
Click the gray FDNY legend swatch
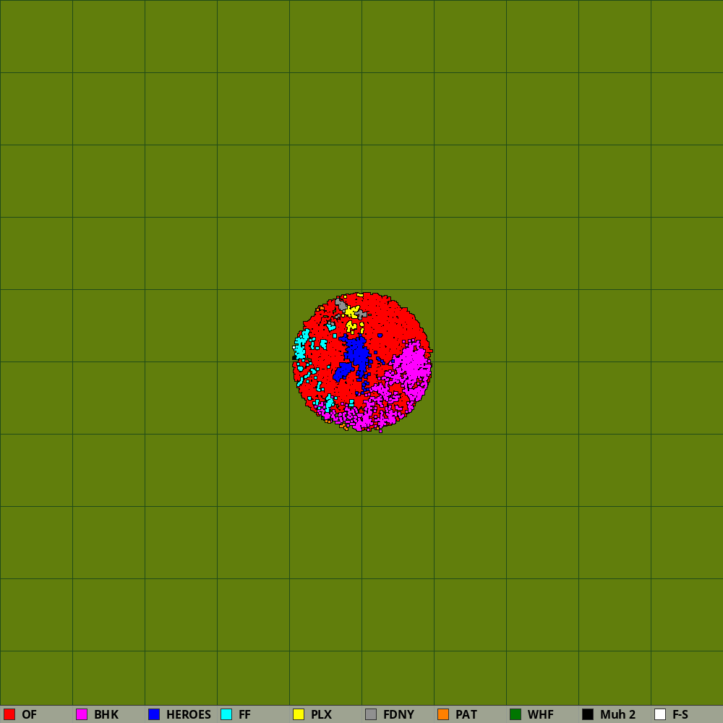pyautogui.click(x=371, y=714)
